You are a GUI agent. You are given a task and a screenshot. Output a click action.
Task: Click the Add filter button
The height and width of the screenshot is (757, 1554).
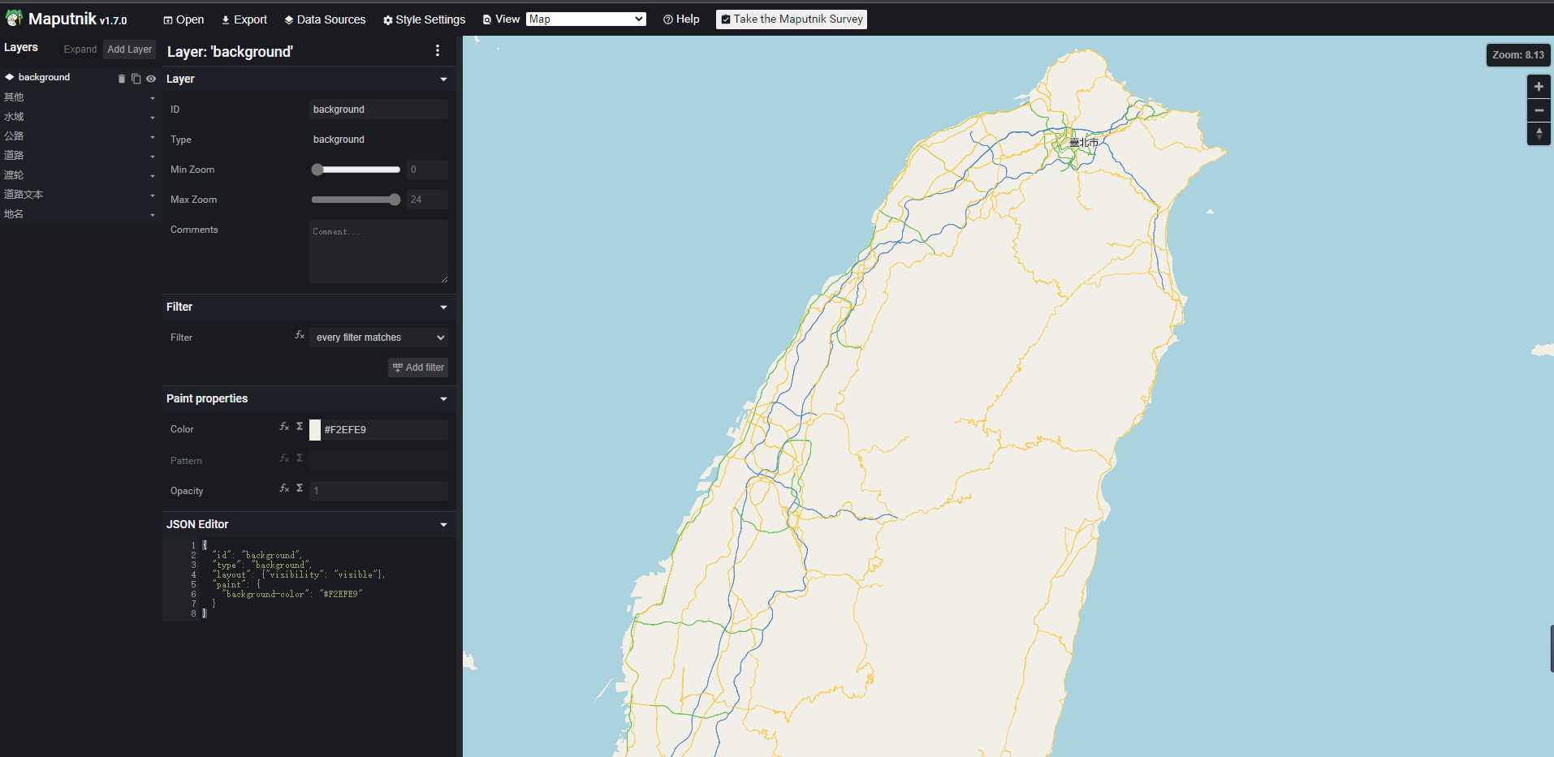pos(417,367)
